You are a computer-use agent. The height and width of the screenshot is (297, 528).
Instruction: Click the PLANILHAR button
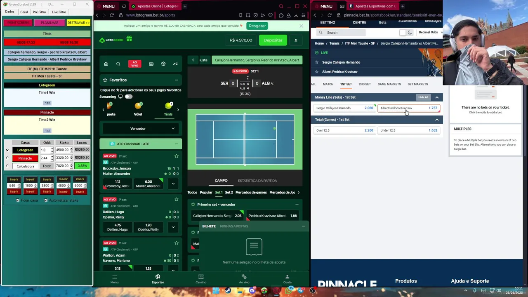pos(49,23)
